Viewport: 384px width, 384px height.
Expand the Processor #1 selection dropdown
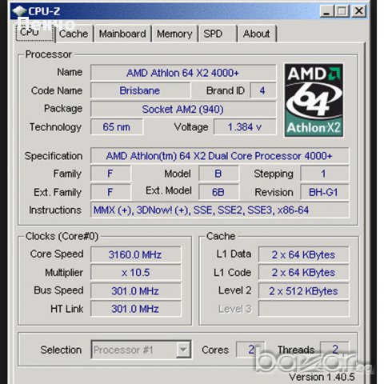pyautogui.click(x=183, y=349)
